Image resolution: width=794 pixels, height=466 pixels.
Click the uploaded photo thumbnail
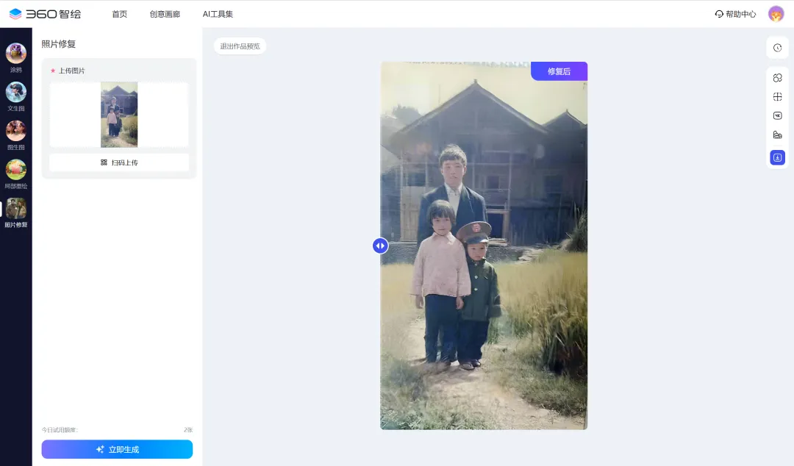119,115
